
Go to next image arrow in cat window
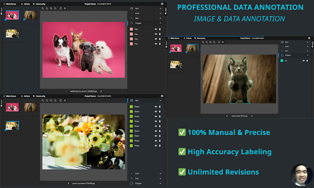coord(252,116)
